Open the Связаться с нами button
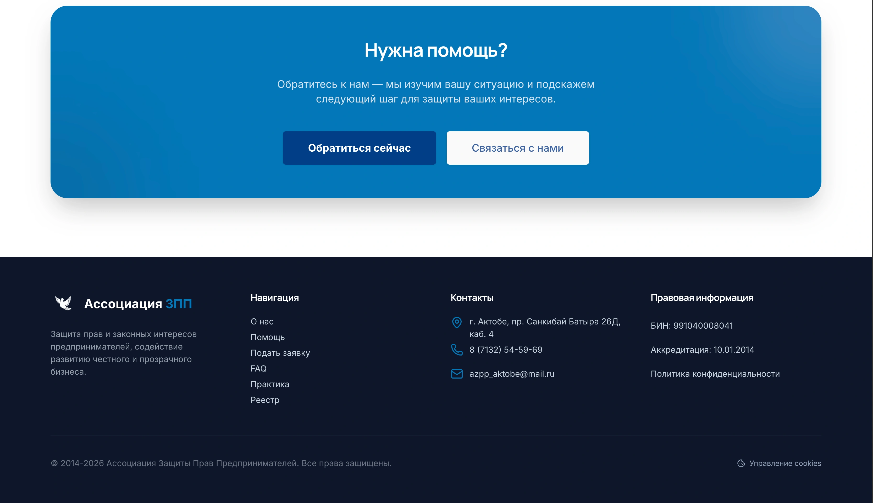Screen dimensions: 873x503 point(518,148)
